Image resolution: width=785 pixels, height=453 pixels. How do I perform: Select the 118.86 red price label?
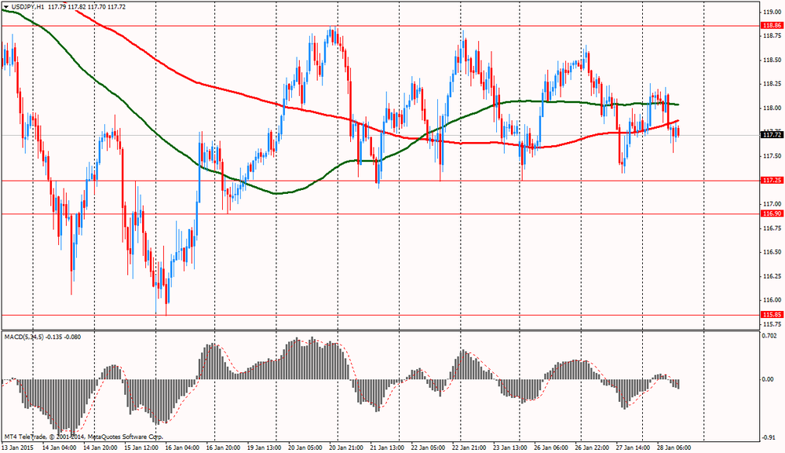(772, 26)
